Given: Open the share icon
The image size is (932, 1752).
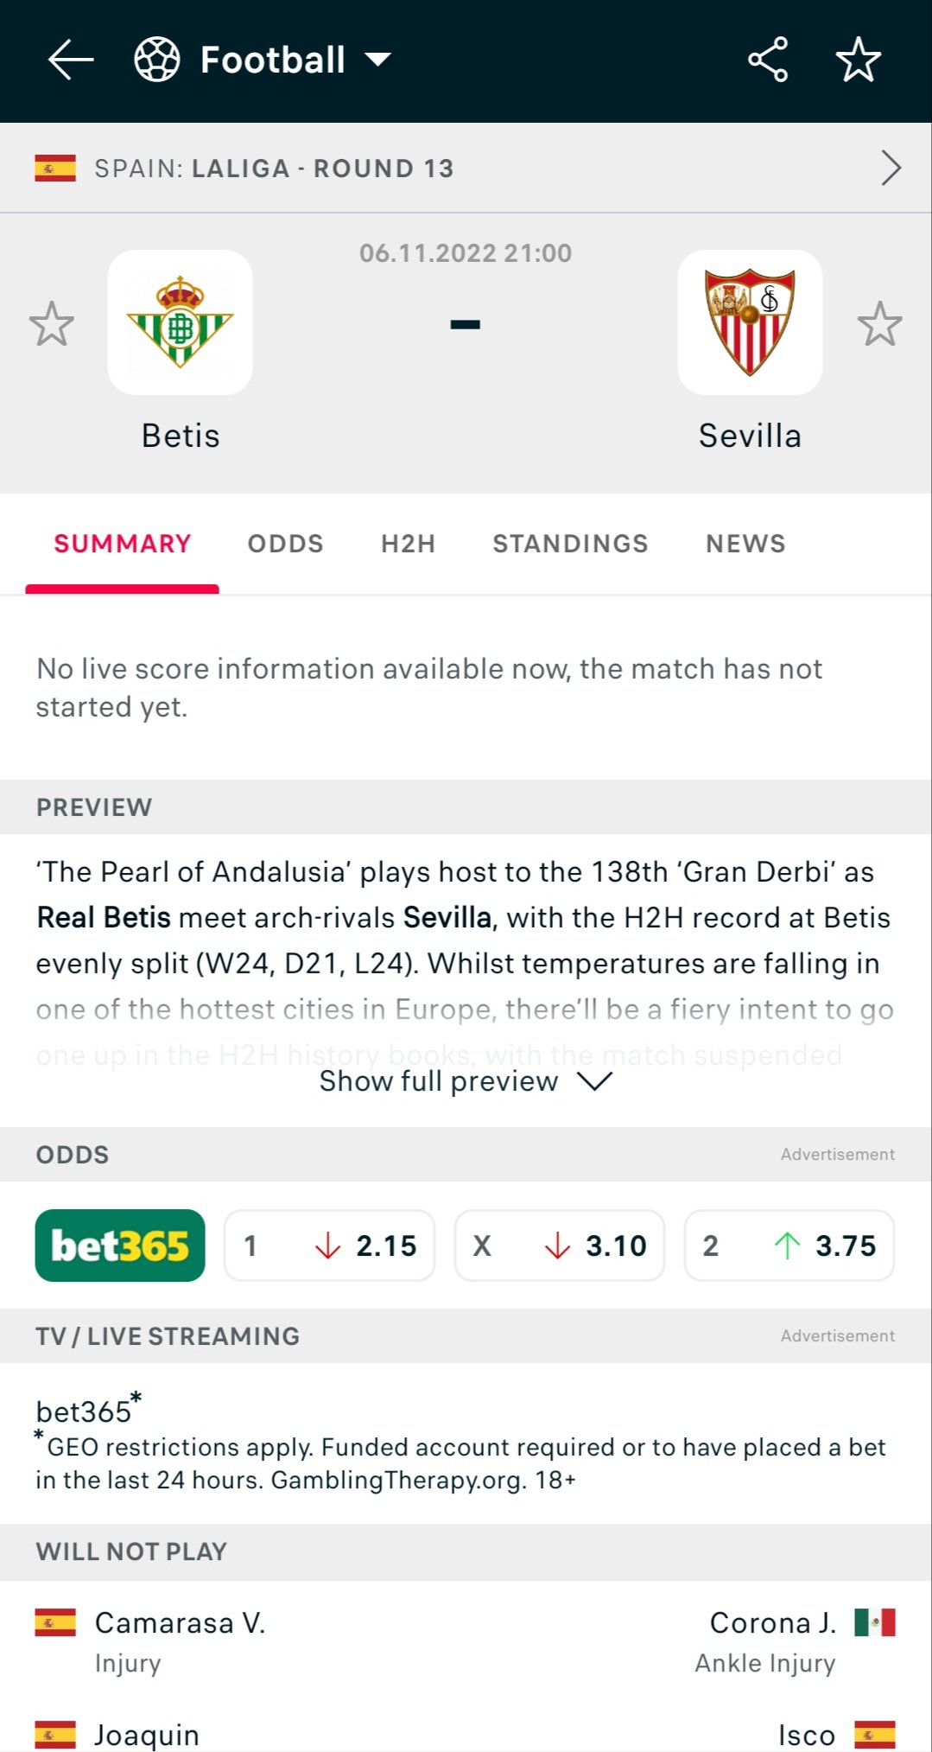Looking at the screenshot, I should 768,60.
